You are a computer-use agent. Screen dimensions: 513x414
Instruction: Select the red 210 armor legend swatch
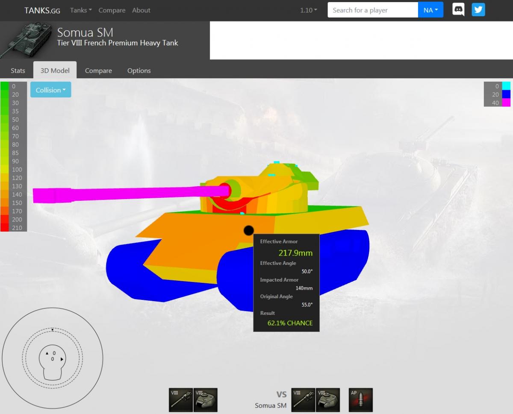4,228
